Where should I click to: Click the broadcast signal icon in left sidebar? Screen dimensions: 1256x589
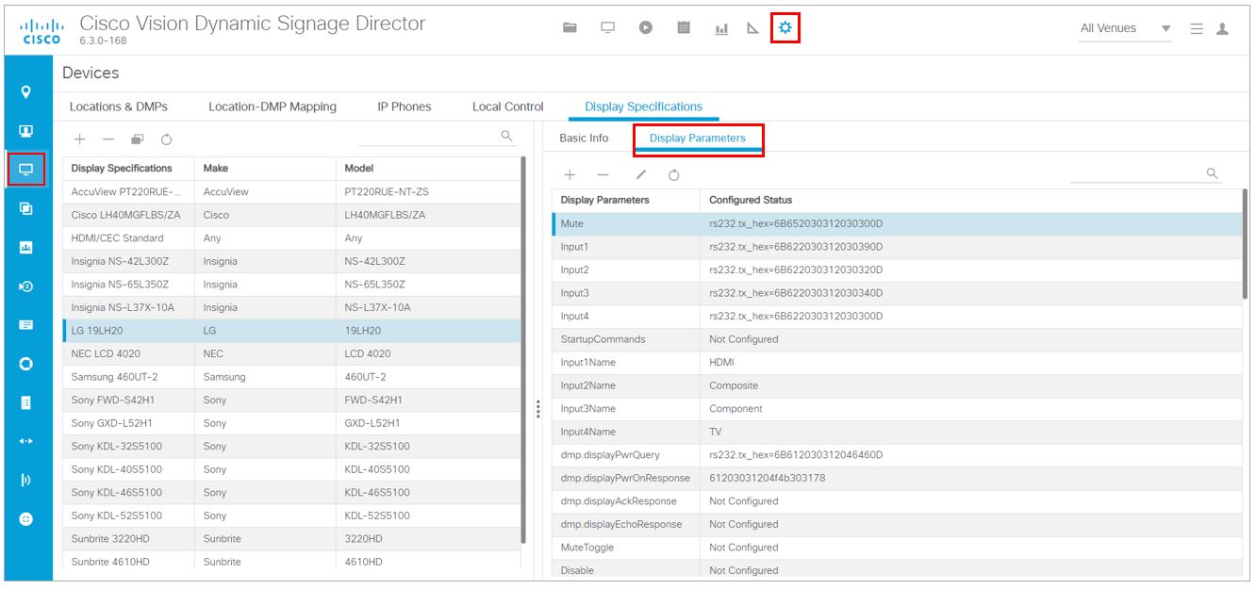[x=26, y=480]
